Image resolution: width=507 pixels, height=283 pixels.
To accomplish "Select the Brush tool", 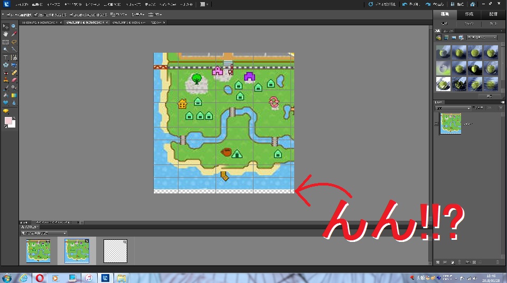I will point(5,88).
